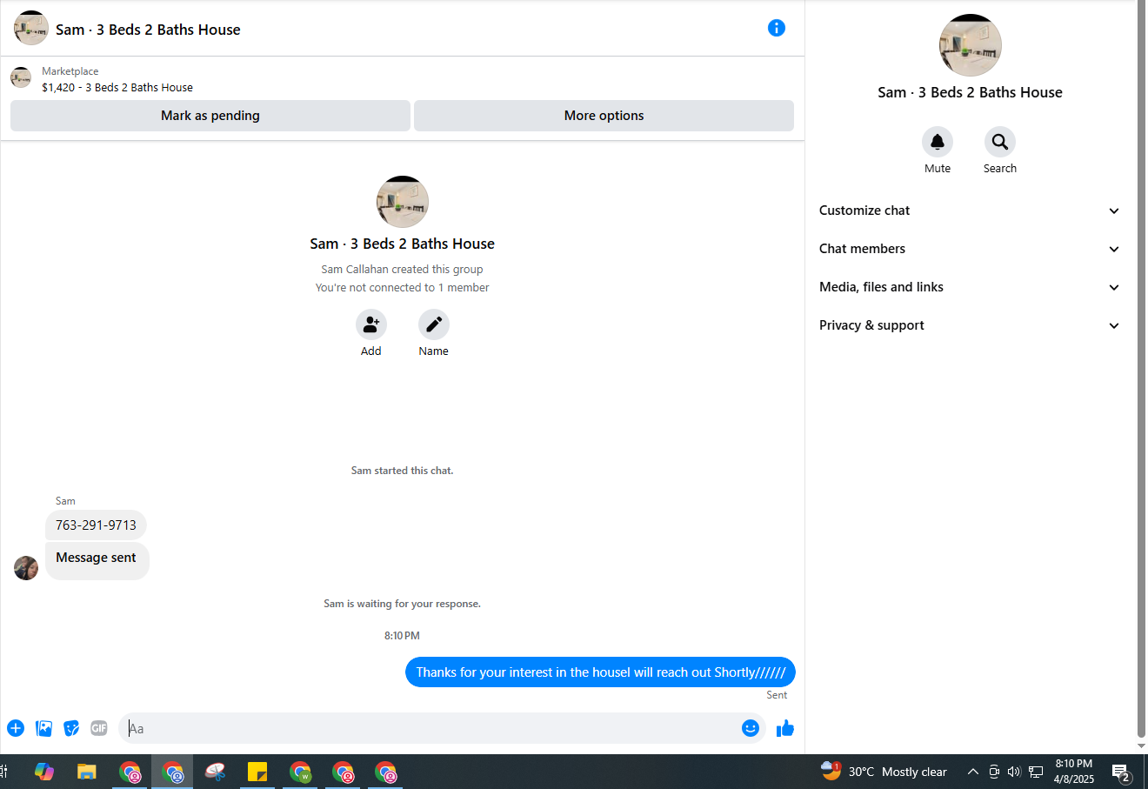The image size is (1148, 789).
Task: Send a thumbs-up like
Action: pyautogui.click(x=785, y=728)
